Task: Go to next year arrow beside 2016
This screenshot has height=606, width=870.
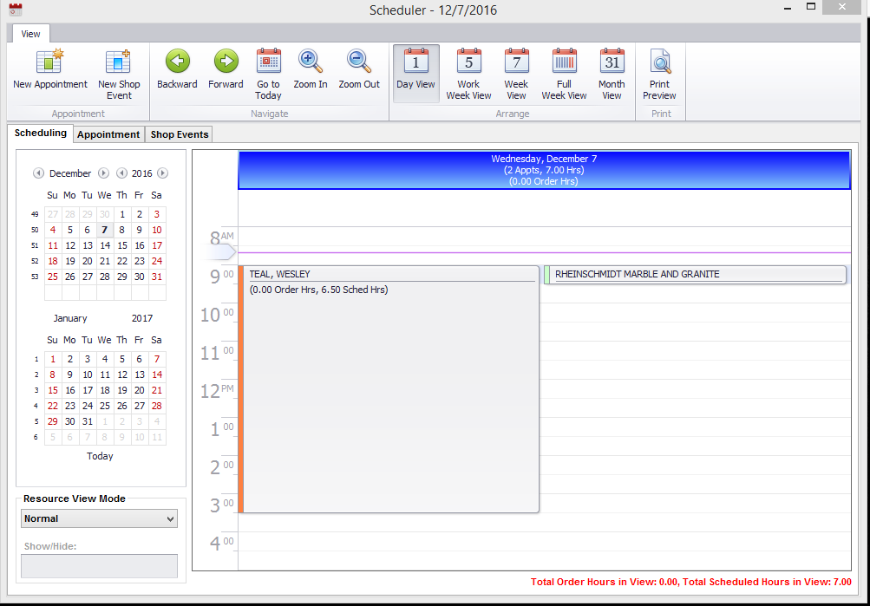Action: click(162, 173)
